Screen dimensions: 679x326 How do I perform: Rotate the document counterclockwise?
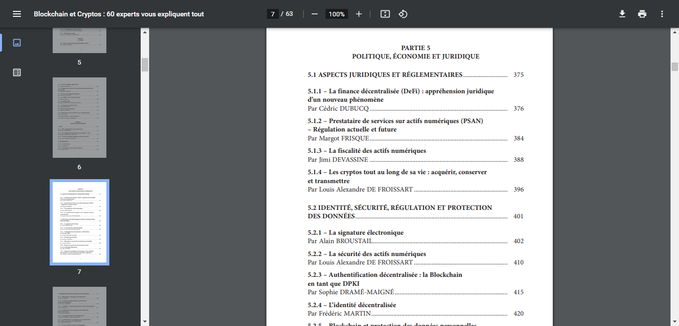(403, 14)
